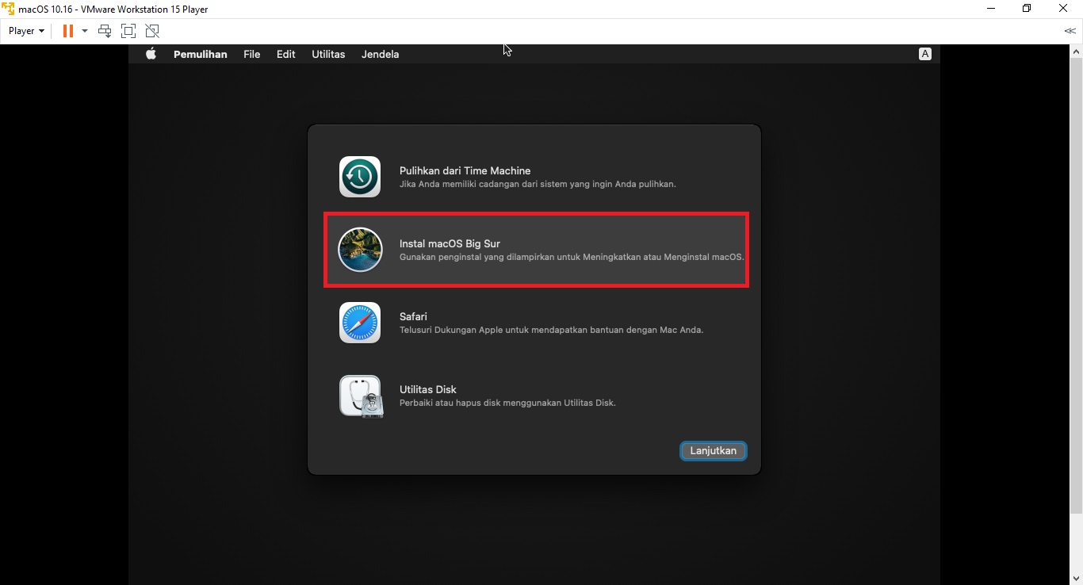The image size is (1083, 585).
Task: Expand the power options arrow beside pause
Action: pos(85,31)
